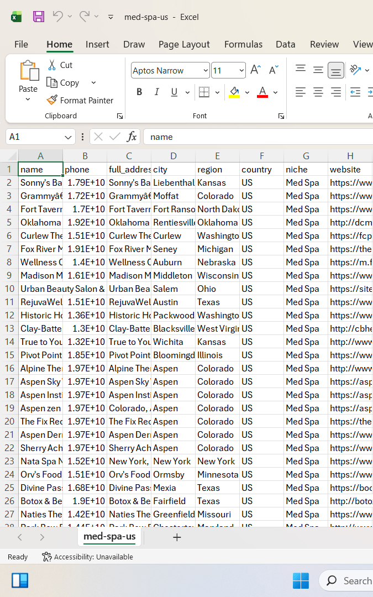The width and height of the screenshot is (373, 597).
Task: Toggle italic formatting
Action: [x=156, y=92]
